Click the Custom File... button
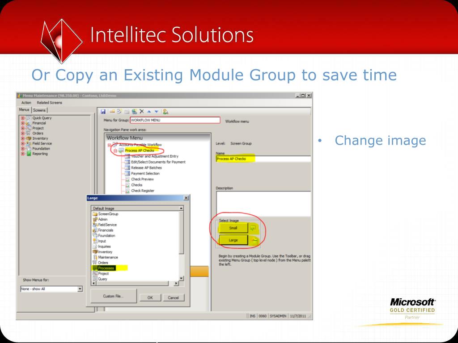The image size is (458, 343). click(x=113, y=297)
